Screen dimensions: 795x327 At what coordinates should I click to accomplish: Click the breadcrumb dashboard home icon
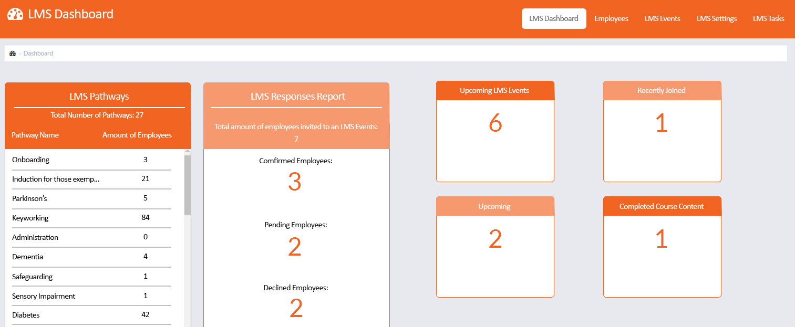pyautogui.click(x=13, y=54)
